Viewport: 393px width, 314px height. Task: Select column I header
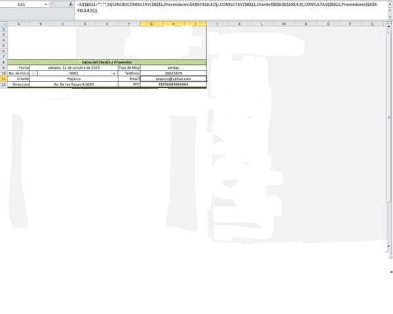195,24
